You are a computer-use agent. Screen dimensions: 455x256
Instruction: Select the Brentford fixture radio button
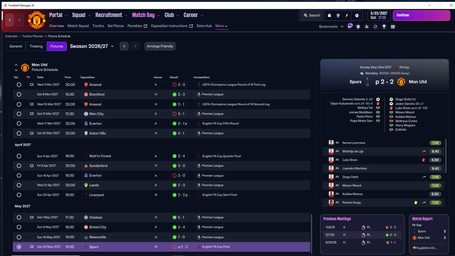(x=19, y=95)
